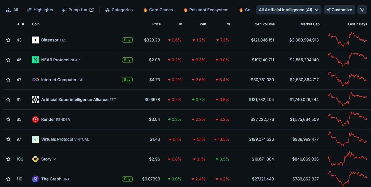View Virtuals Protocol 7-day sparkline chart
Viewport: 371px width, 187px height.
click(x=347, y=139)
